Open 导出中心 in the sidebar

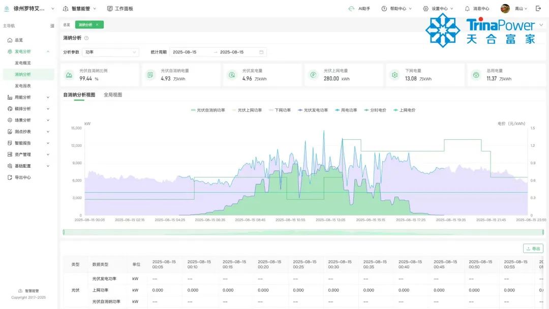click(22, 177)
